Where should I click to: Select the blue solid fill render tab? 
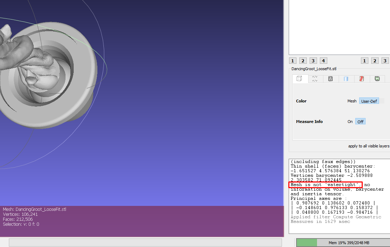pyautogui.click(x=346, y=79)
